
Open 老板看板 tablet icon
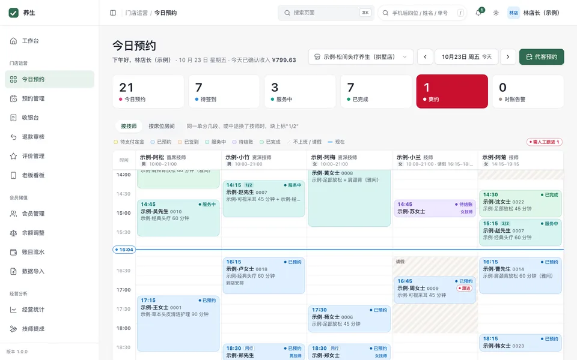pos(13,175)
